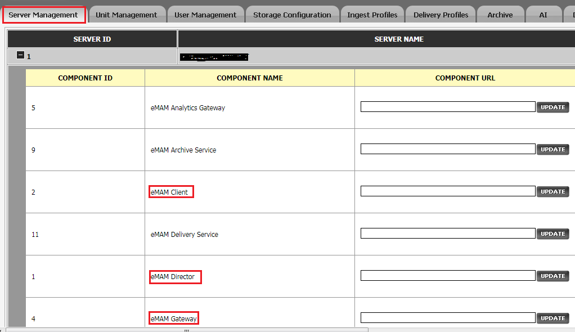Image resolution: width=575 pixels, height=332 pixels.
Task: Click the eMAM Director component ID cell
Action: click(x=85, y=276)
